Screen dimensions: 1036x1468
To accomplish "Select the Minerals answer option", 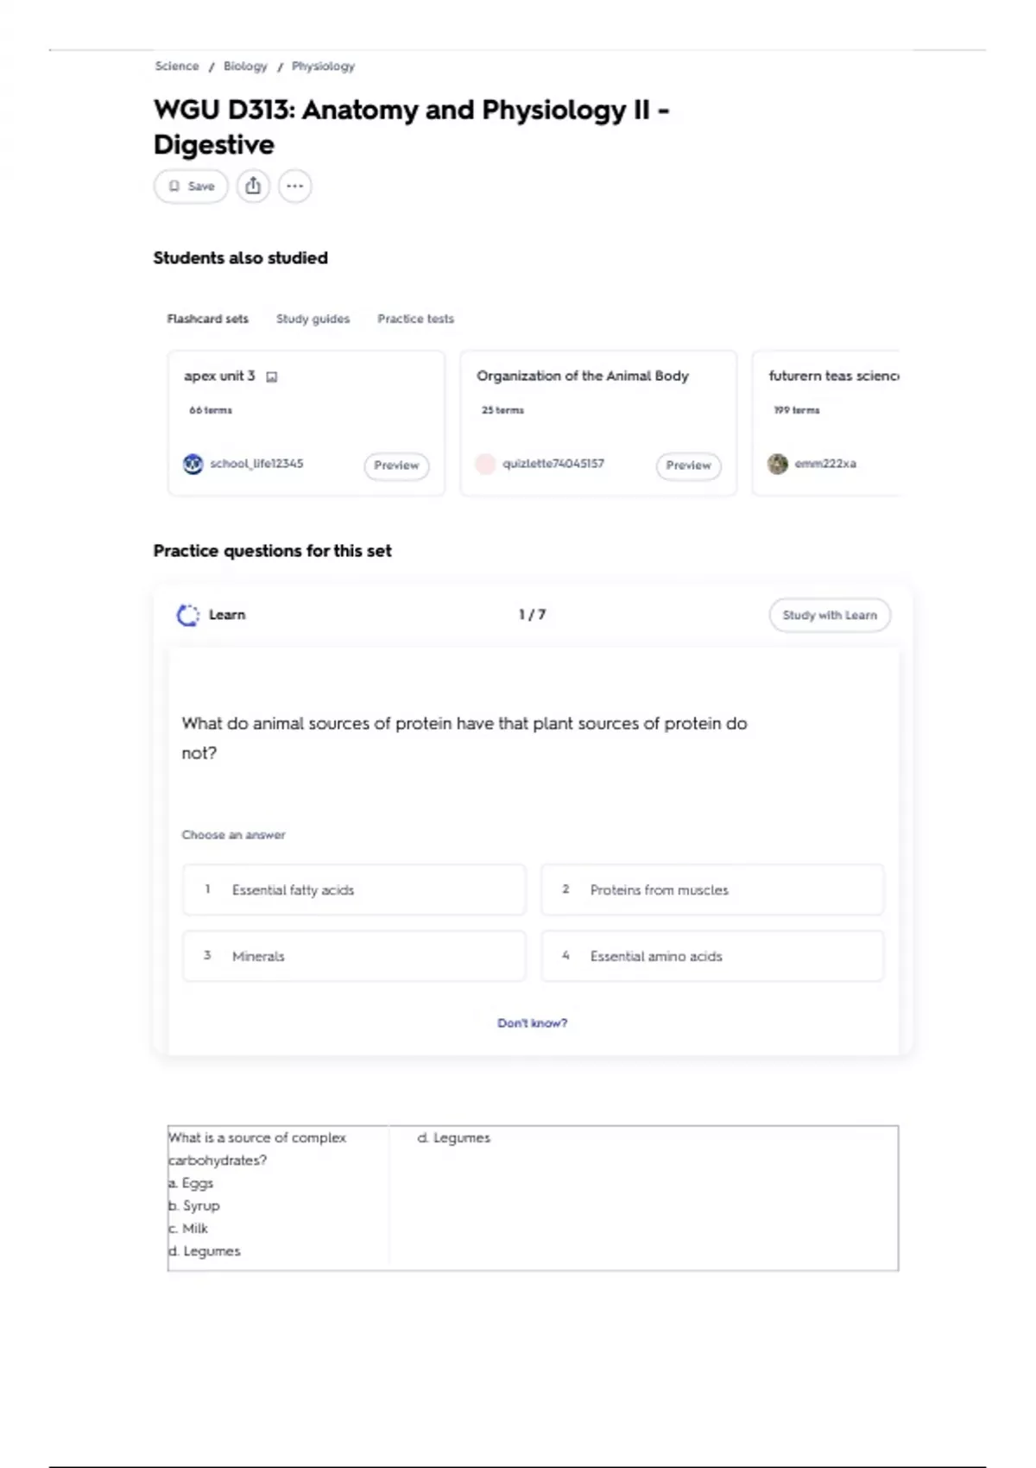I will (354, 956).
